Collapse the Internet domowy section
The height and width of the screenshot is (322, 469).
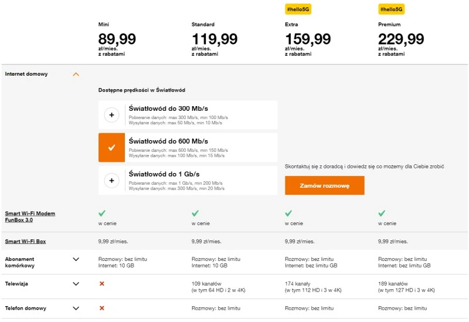(x=76, y=74)
